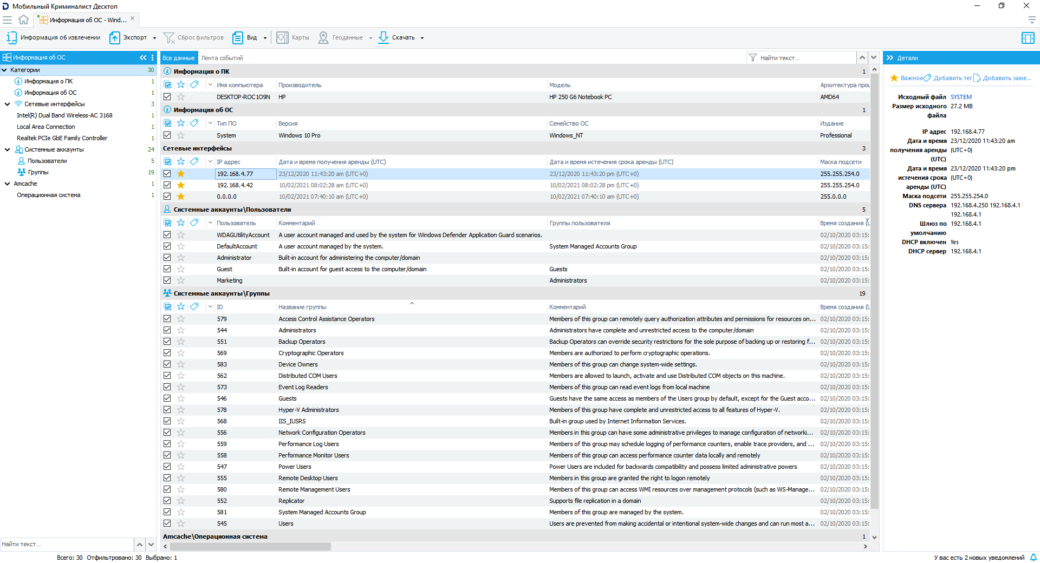
Task: Toggle checkbox for Backup Operators group
Action: 167,342
